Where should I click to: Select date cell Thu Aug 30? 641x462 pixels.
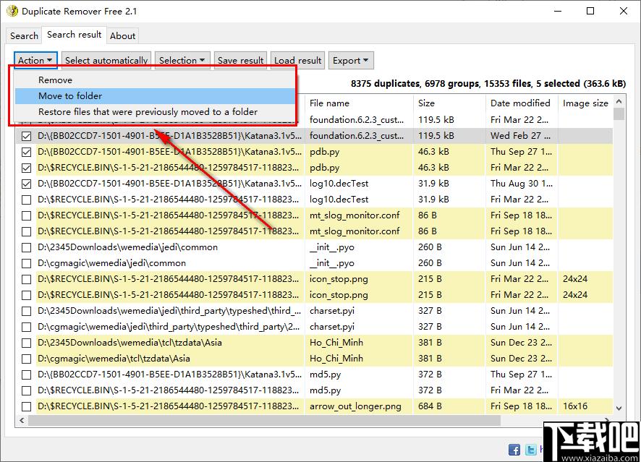(521, 184)
